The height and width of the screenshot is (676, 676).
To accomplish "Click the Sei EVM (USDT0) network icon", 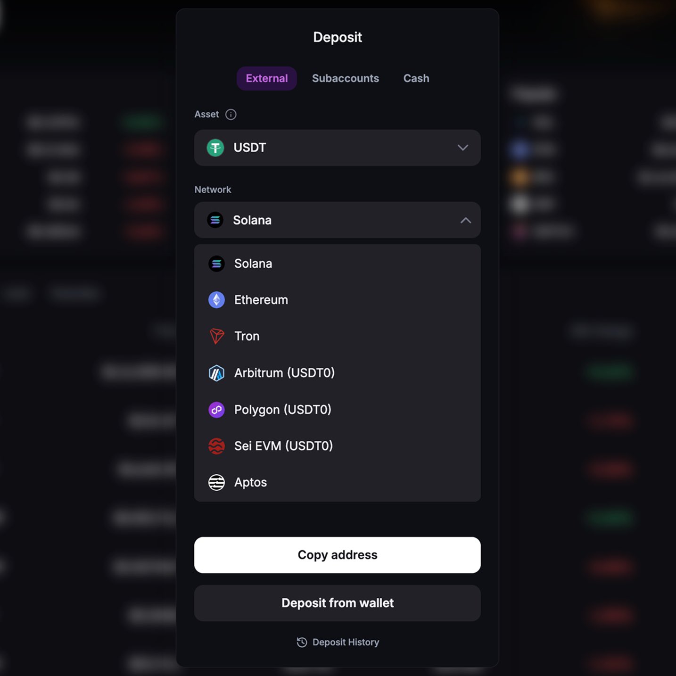I will [x=216, y=446].
